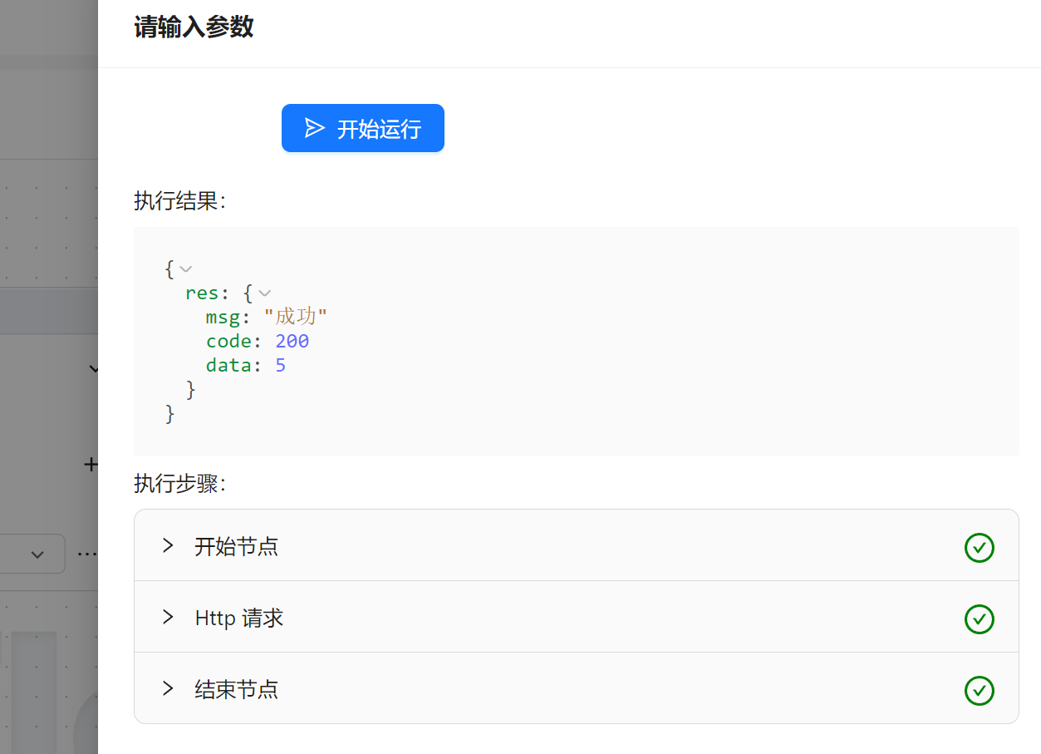1041x754 pixels.
Task: Open the three-dot more options icon
Action: (x=86, y=554)
